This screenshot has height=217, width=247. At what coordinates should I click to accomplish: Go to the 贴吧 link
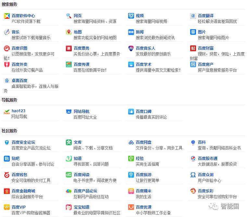[16, 159]
